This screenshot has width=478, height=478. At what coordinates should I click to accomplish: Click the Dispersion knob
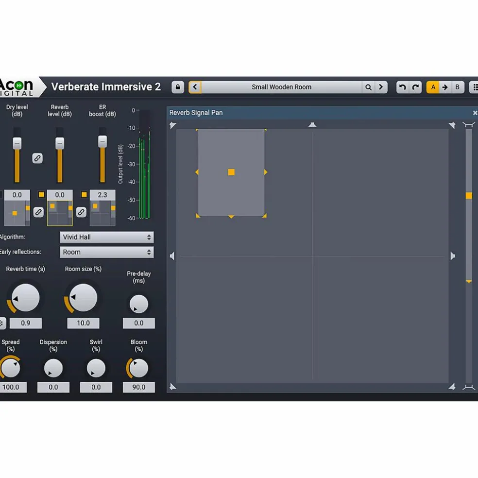(x=53, y=368)
